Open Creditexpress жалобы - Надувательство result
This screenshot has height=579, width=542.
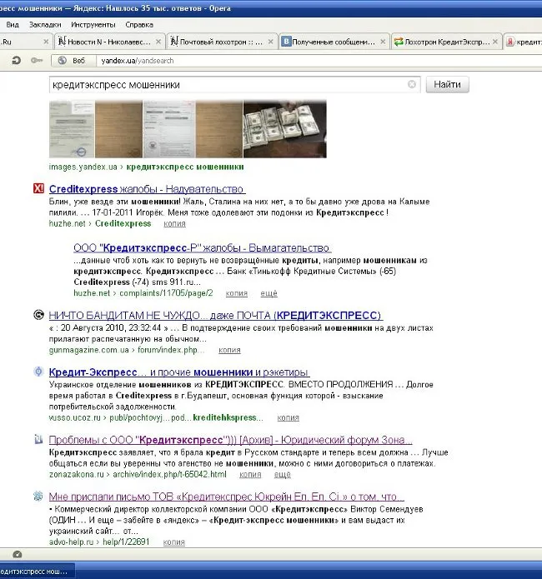[147, 189]
